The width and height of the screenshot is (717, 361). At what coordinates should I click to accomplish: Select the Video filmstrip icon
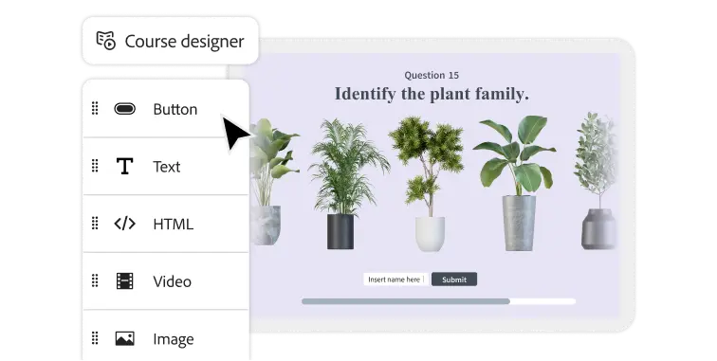(x=124, y=281)
